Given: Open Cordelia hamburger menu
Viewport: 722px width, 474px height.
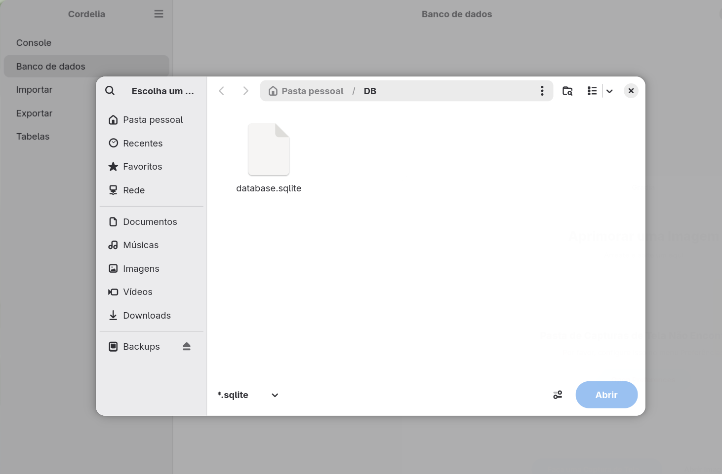Looking at the screenshot, I should click(159, 14).
